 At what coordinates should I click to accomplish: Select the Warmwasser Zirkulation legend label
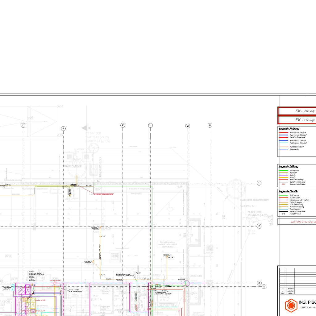299,200
